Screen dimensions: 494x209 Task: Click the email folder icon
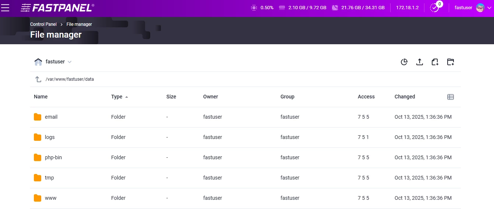click(38, 117)
